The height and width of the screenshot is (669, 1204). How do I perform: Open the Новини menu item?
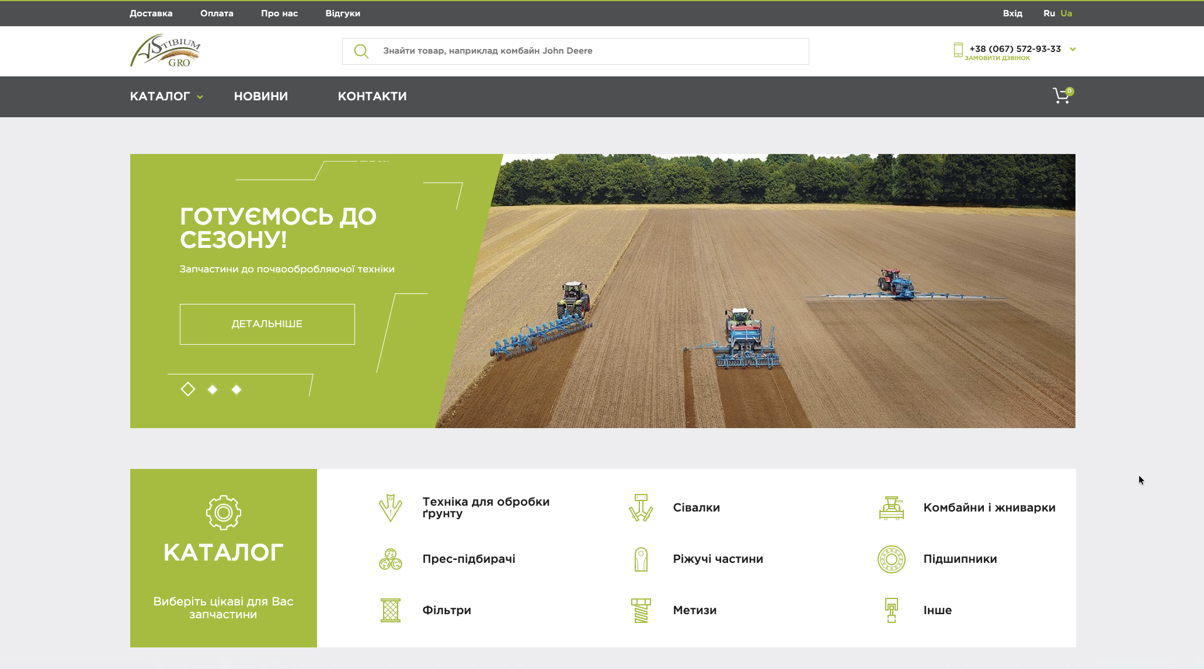260,96
